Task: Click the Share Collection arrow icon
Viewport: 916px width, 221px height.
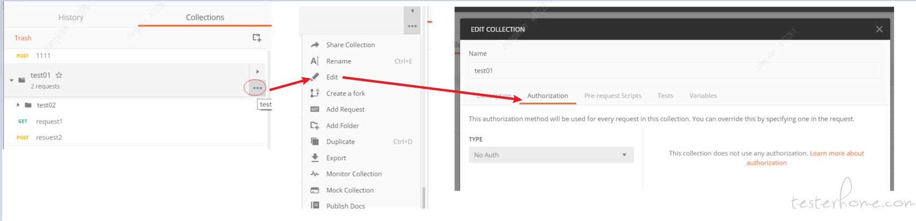Action: [x=315, y=45]
